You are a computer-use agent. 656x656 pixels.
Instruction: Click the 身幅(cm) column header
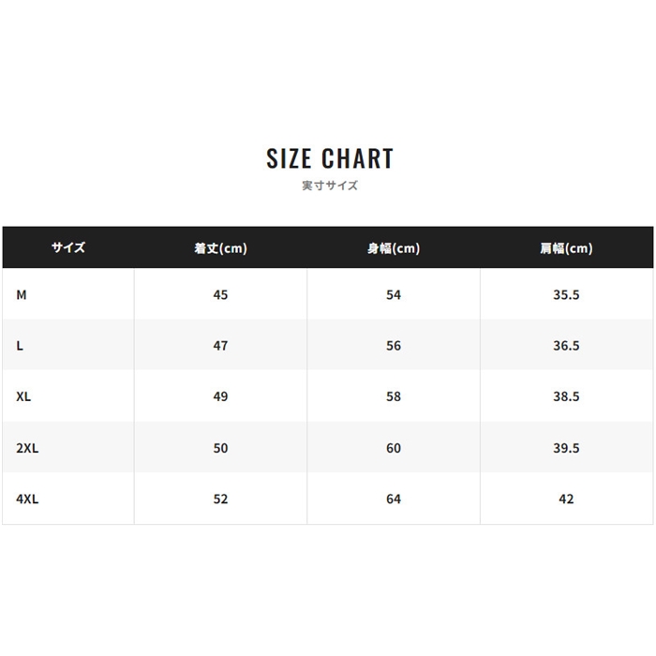click(394, 248)
